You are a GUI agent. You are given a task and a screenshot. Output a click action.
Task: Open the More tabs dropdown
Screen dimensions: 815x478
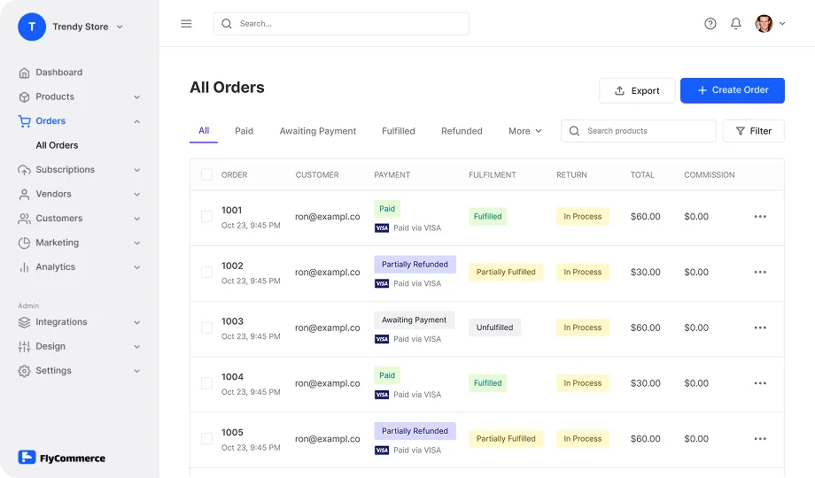[525, 131]
